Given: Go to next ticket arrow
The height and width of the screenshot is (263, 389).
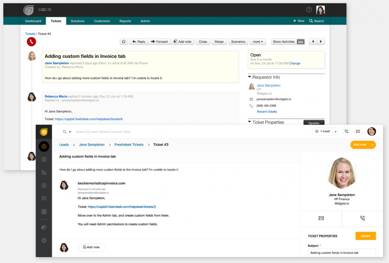Looking at the screenshot, I should pos(321,42).
